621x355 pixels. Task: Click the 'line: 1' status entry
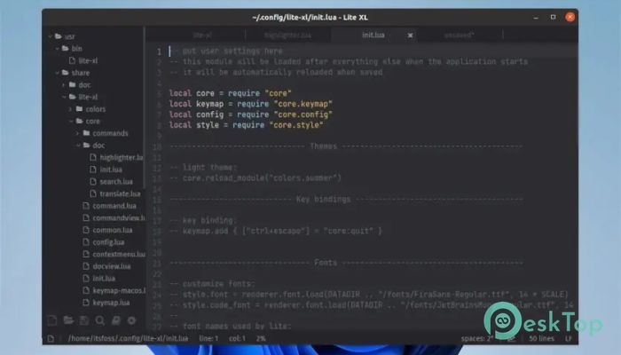click(208, 338)
